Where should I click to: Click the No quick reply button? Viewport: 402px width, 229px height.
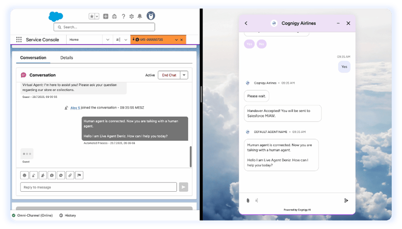tap(261, 44)
